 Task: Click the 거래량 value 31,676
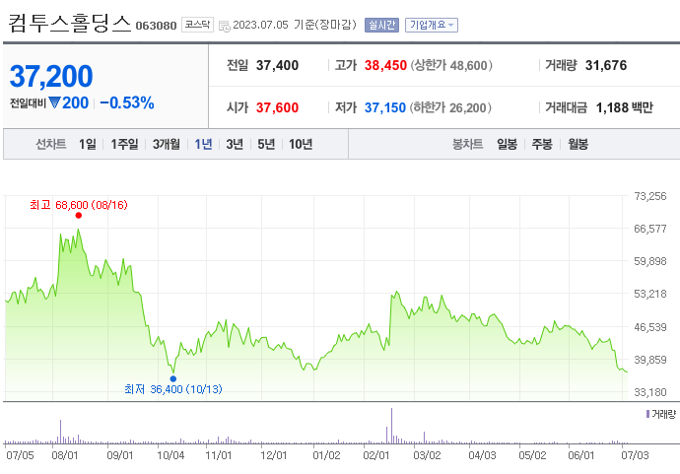coord(606,65)
